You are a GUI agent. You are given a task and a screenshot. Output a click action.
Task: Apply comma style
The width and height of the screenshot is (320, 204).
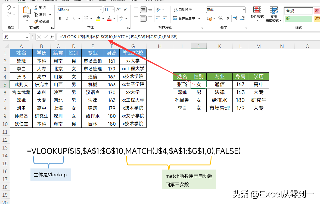[228, 18]
